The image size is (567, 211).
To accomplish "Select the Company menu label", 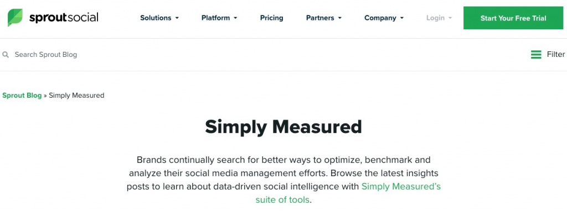I will click(380, 18).
